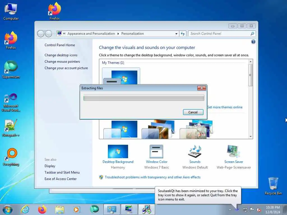Open Desktop Background Harmony settings
Image resolution: width=287 pixels, height=215 pixels.
click(x=118, y=157)
